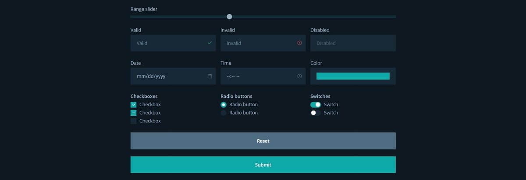Click the 'Radio buttons' heading text
Image resolution: width=526 pixels, height=180 pixels.
click(236, 96)
